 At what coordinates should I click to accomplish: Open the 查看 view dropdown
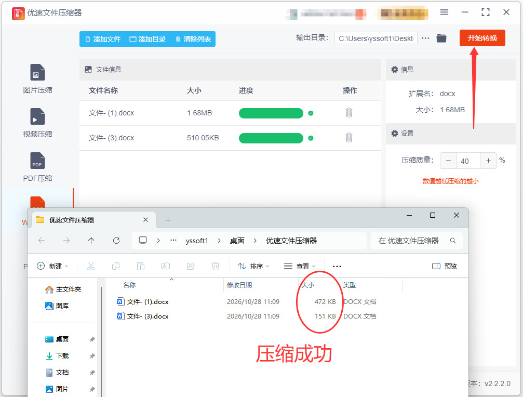pos(300,266)
